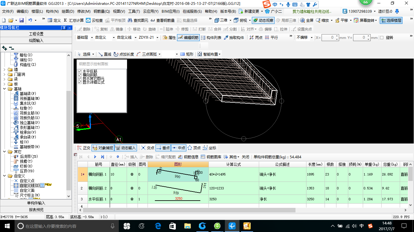Select 集水坑(K) in the tree

[x=28, y=103]
